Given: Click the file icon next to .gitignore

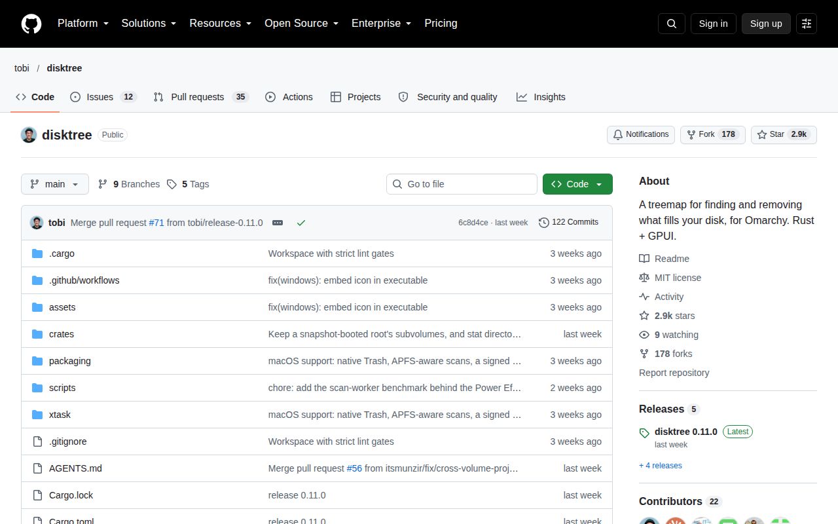Looking at the screenshot, I should [x=37, y=441].
